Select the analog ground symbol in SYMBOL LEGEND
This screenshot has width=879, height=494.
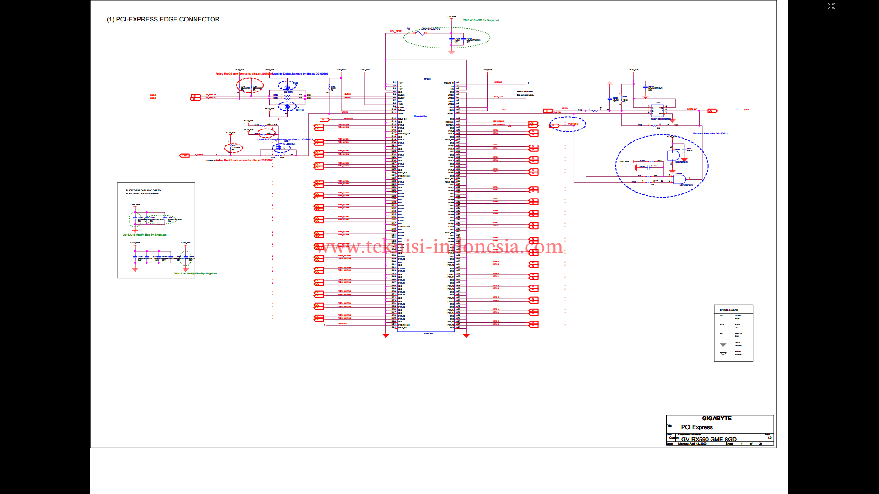coord(723,353)
